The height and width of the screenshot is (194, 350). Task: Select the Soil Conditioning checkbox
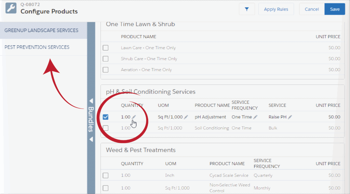click(x=106, y=128)
